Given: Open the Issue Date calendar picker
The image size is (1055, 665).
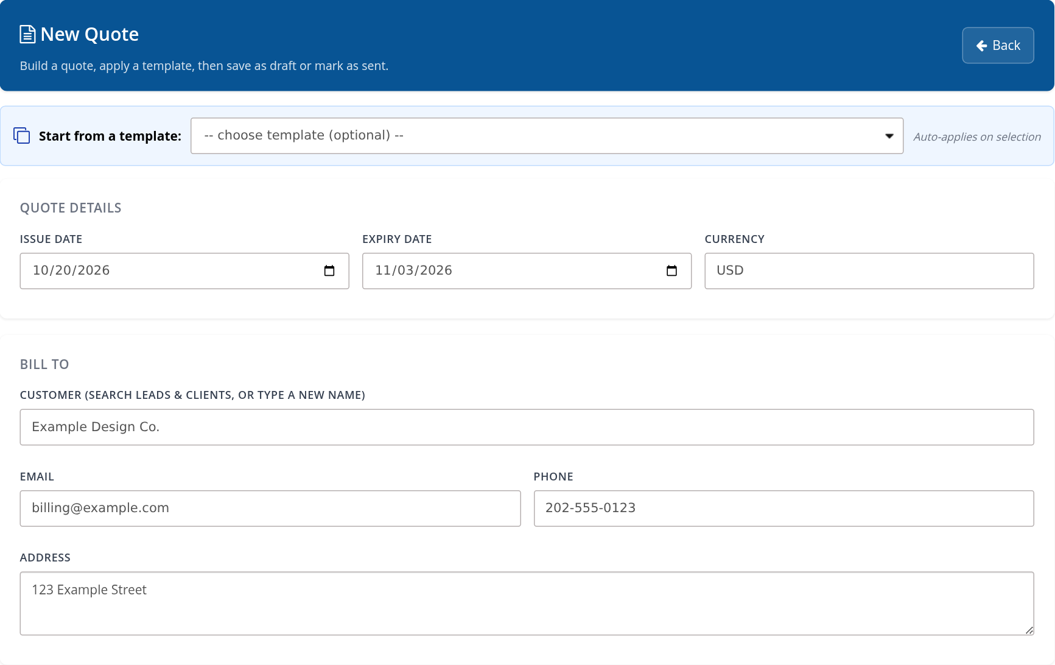Looking at the screenshot, I should (329, 271).
